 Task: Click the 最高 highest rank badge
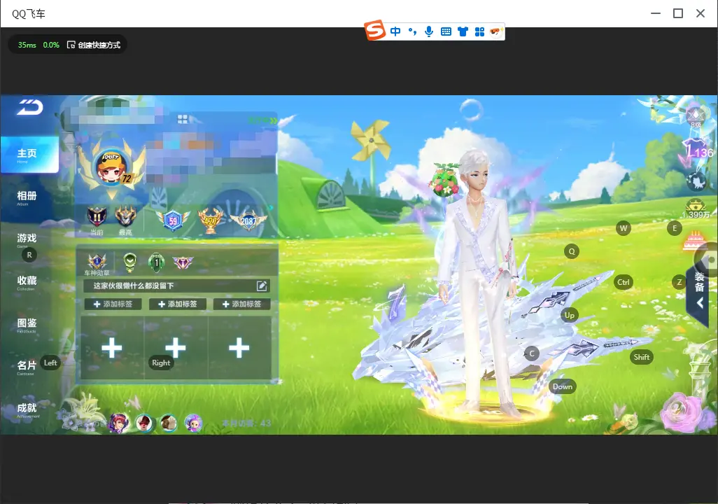[125, 218]
